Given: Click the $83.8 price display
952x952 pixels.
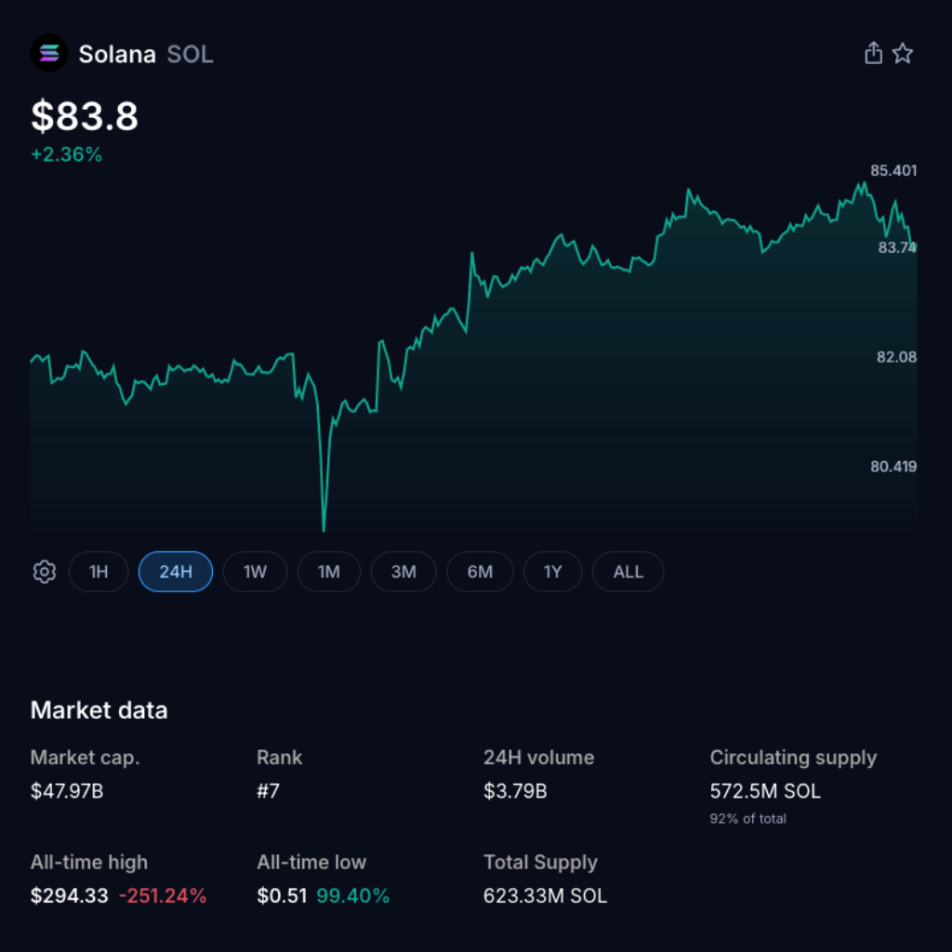Looking at the screenshot, I should click(84, 117).
